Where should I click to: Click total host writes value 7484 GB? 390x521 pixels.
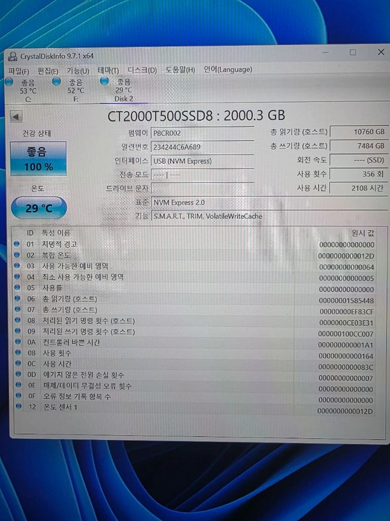pyautogui.click(x=358, y=145)
